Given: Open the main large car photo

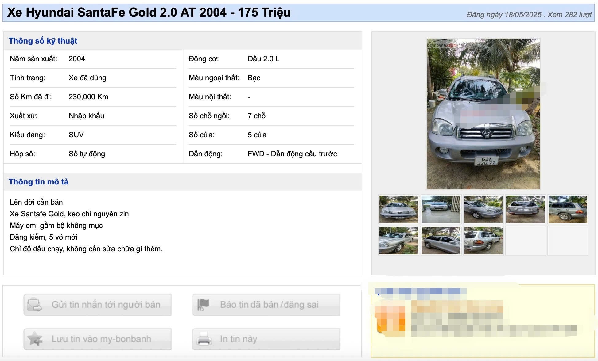Looking at the screenshot, I should [x=483, y=114].
